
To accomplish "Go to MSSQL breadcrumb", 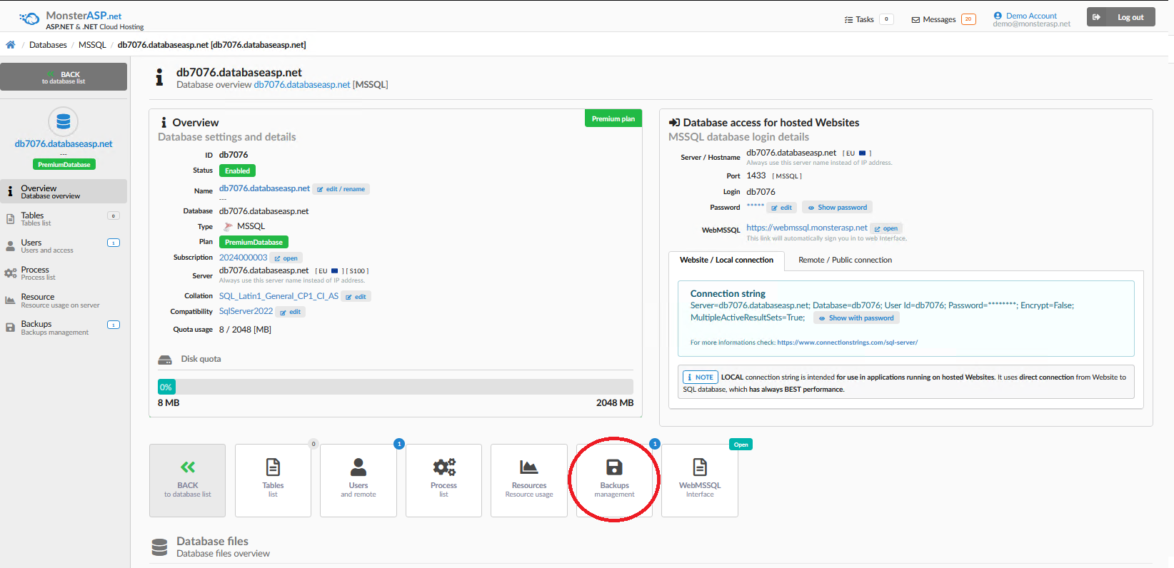I will [92, 45].
